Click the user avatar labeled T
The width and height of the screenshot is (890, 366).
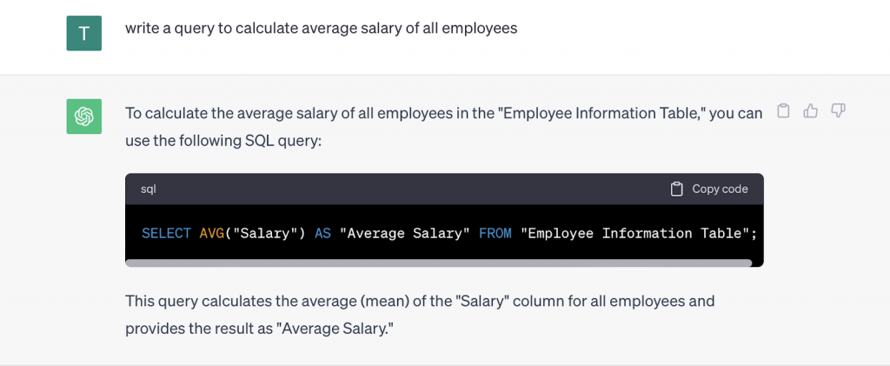(84, 33)
